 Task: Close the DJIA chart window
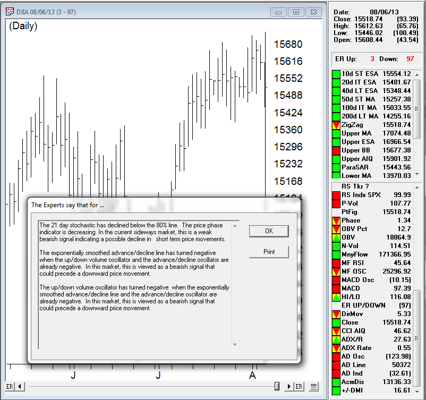coord(313,12)
